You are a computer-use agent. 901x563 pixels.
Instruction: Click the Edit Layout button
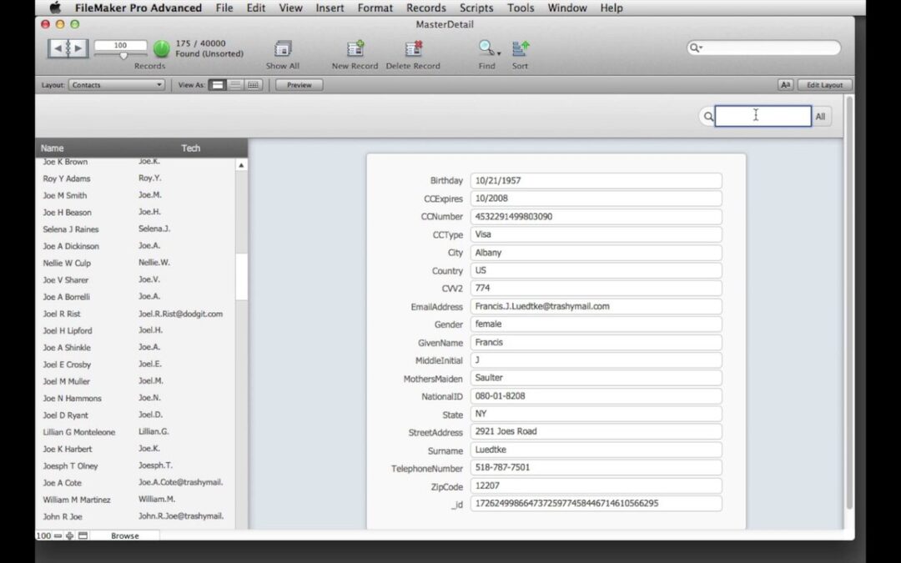click(824, 85)
